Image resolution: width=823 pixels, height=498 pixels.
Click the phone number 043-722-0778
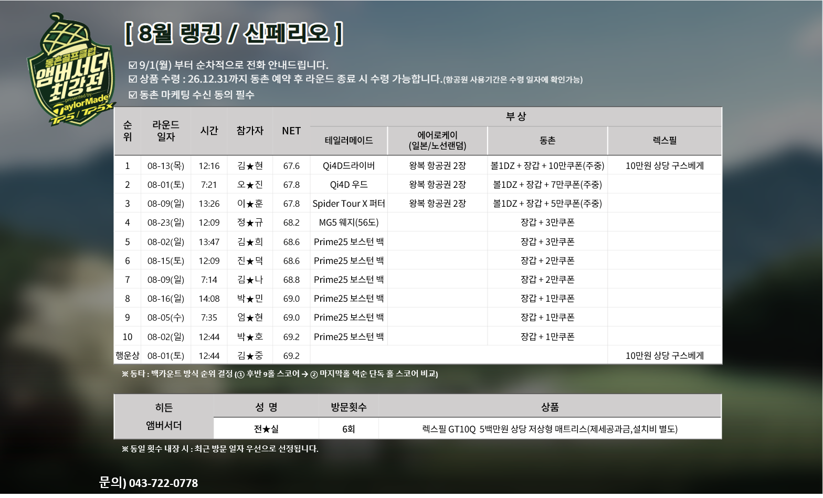163,483
